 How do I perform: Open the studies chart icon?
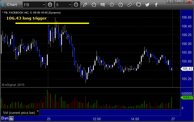[94, 5]
